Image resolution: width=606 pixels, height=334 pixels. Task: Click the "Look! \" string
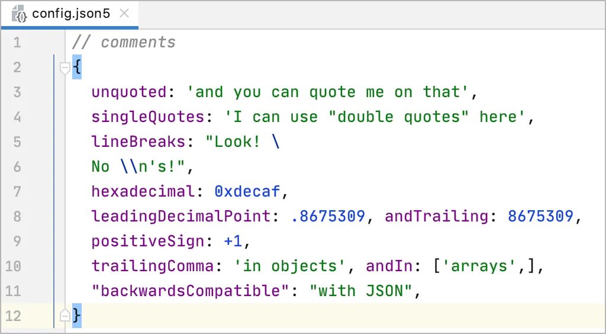coord(243,142)
